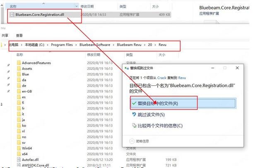Click the Crack source link in dialog
This screenshot has width=255, height=168.
(161, 78)
